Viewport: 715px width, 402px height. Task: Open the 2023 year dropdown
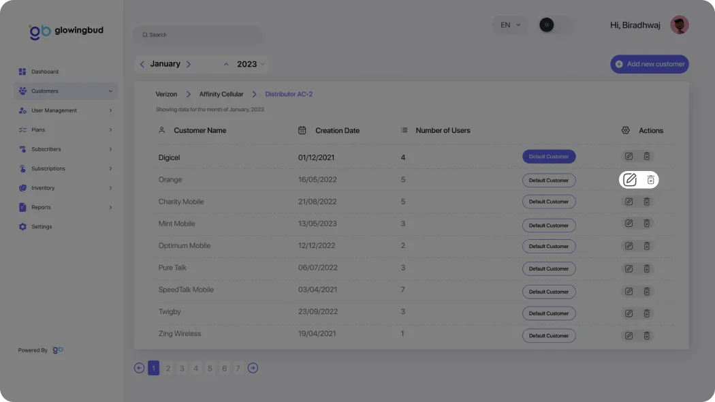point(250,64)
